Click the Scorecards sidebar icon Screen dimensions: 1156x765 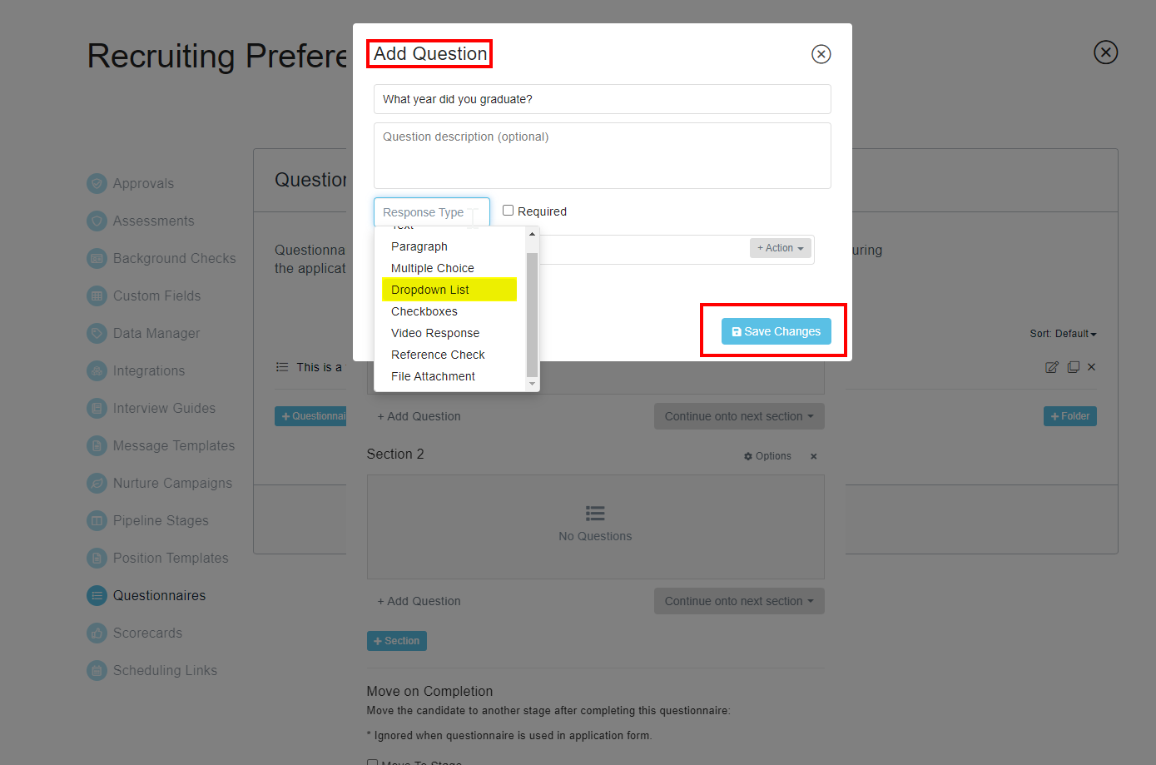point(97,633)
